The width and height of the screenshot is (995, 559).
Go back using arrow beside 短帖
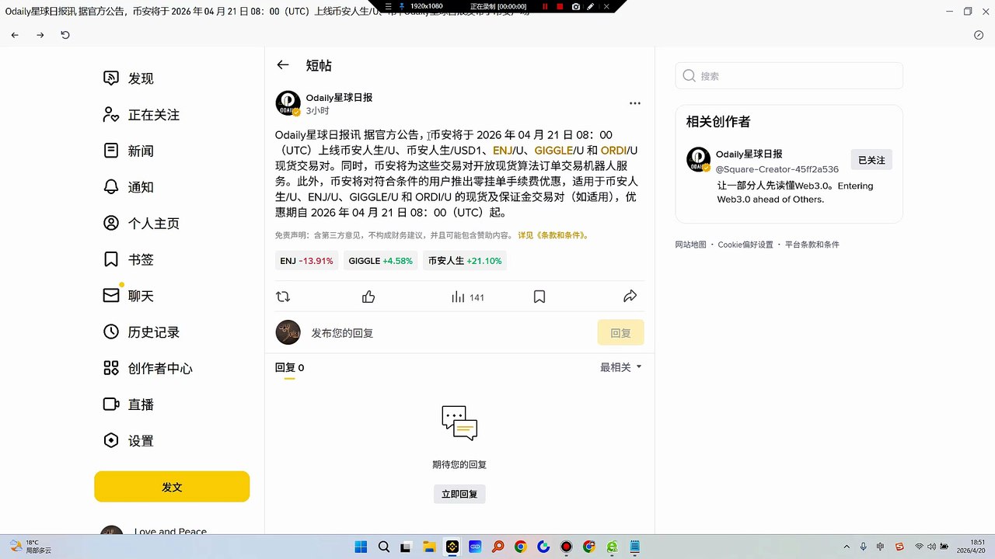coord(283,65)
